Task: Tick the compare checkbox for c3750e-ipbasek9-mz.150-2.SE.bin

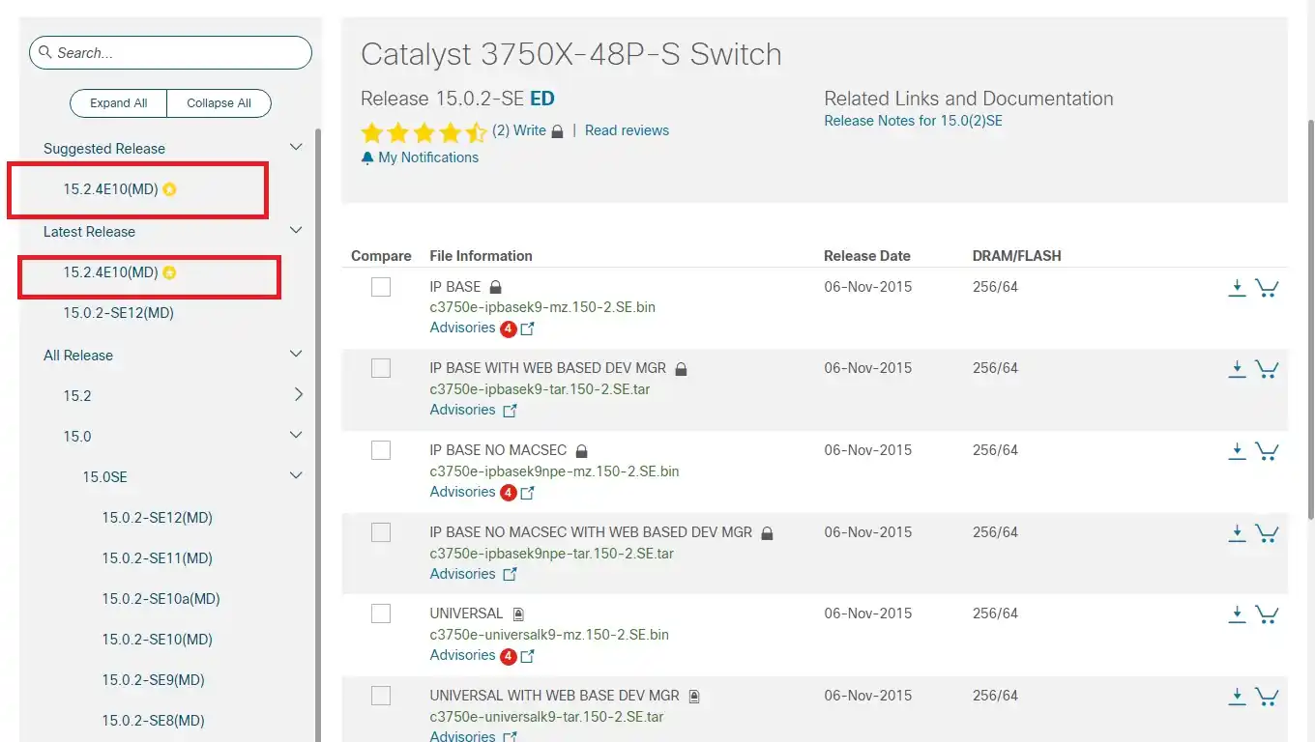Action: (x=381, y=287)
